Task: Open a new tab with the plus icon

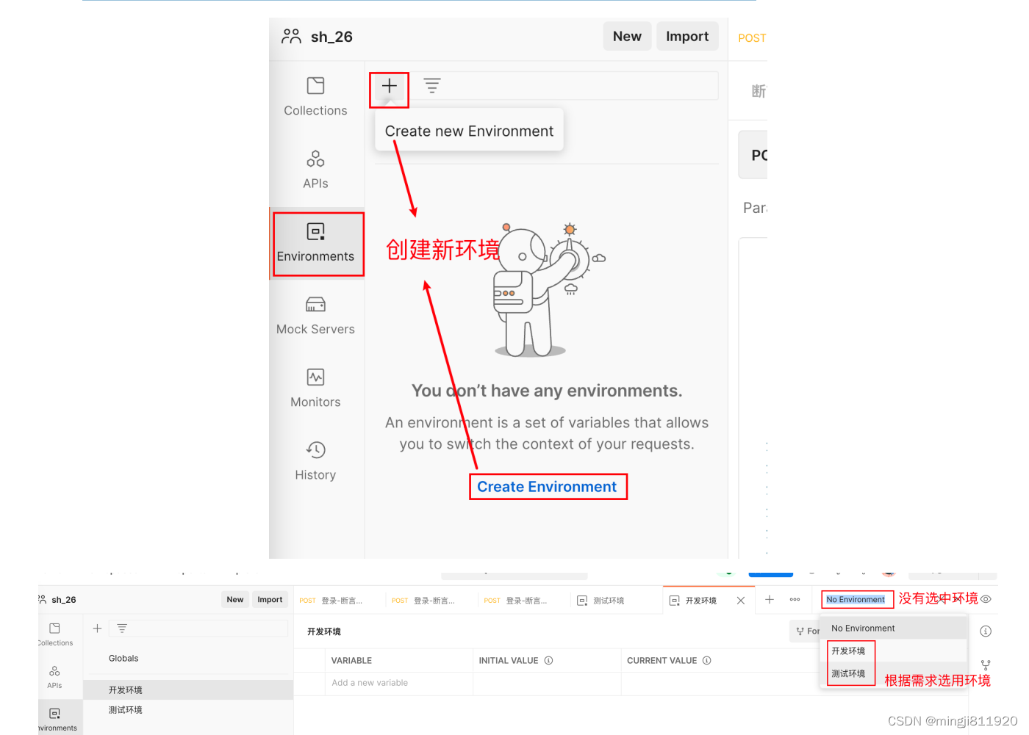Action: click(x=770, y=600)
